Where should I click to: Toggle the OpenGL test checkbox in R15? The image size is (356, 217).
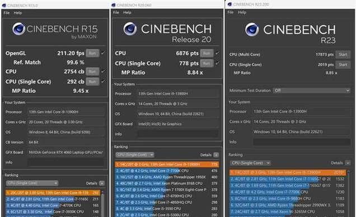click(104, 53)
